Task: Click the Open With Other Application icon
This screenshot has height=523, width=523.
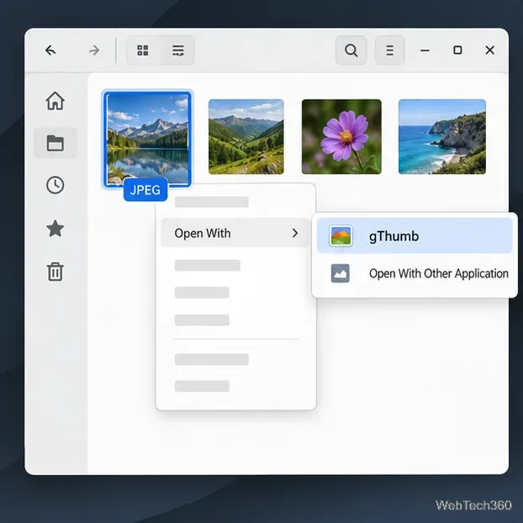Action: pyautogui.click(x=341, y=273)
